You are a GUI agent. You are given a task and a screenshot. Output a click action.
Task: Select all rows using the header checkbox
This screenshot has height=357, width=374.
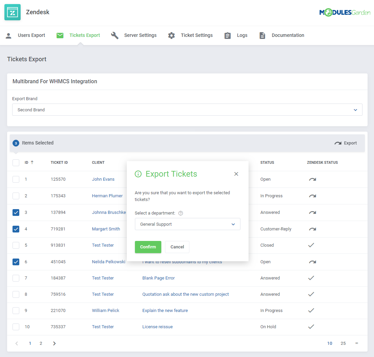(16, 162)
